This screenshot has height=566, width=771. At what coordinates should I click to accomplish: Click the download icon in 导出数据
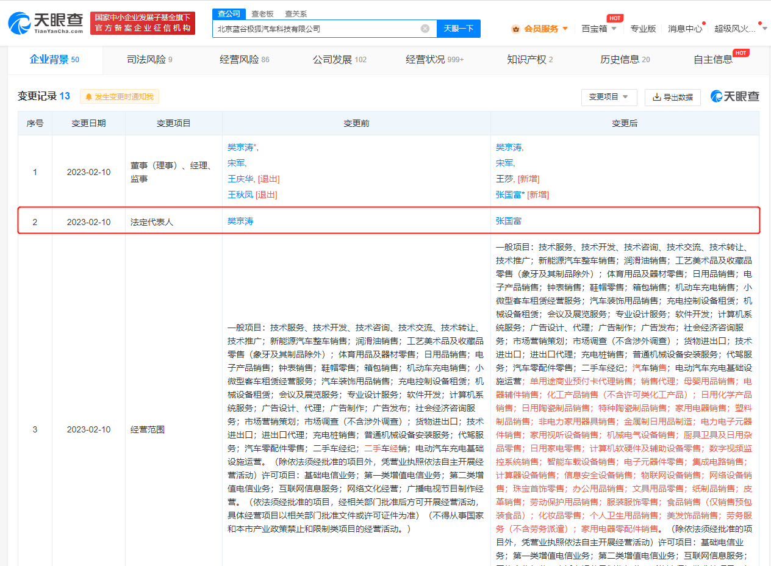657,97
